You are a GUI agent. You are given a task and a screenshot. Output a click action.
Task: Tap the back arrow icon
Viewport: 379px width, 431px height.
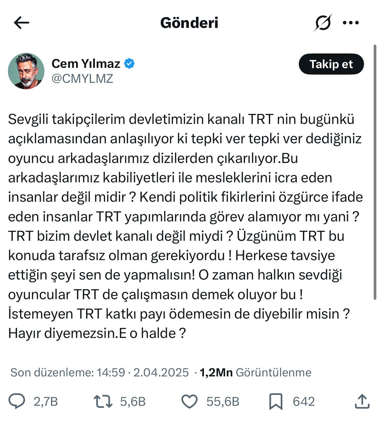[21, 23]
